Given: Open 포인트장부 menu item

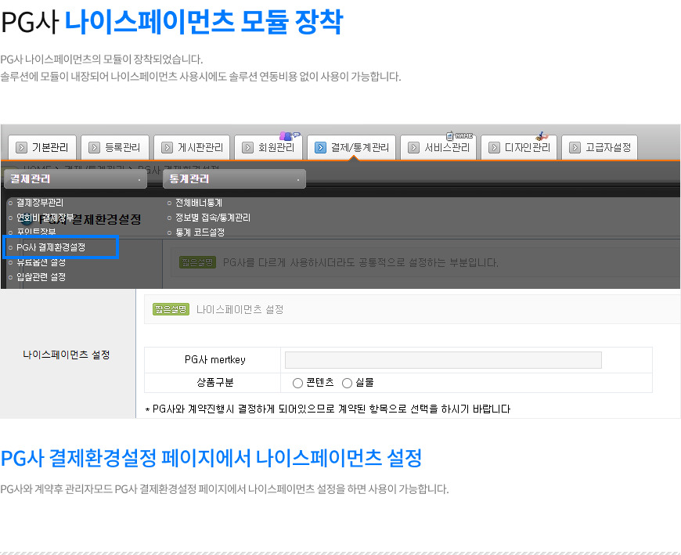Looking at the screenshot, I should (36, 232).
